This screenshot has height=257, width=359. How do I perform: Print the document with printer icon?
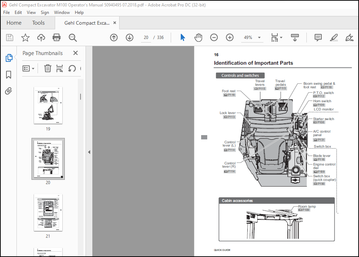[57, 38]
